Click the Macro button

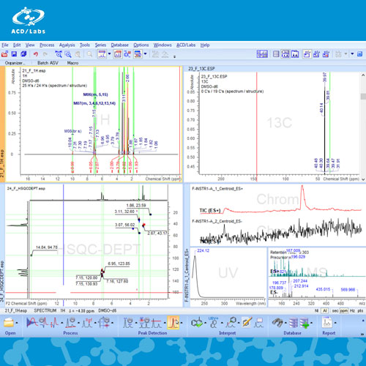(x=72, y=63)
